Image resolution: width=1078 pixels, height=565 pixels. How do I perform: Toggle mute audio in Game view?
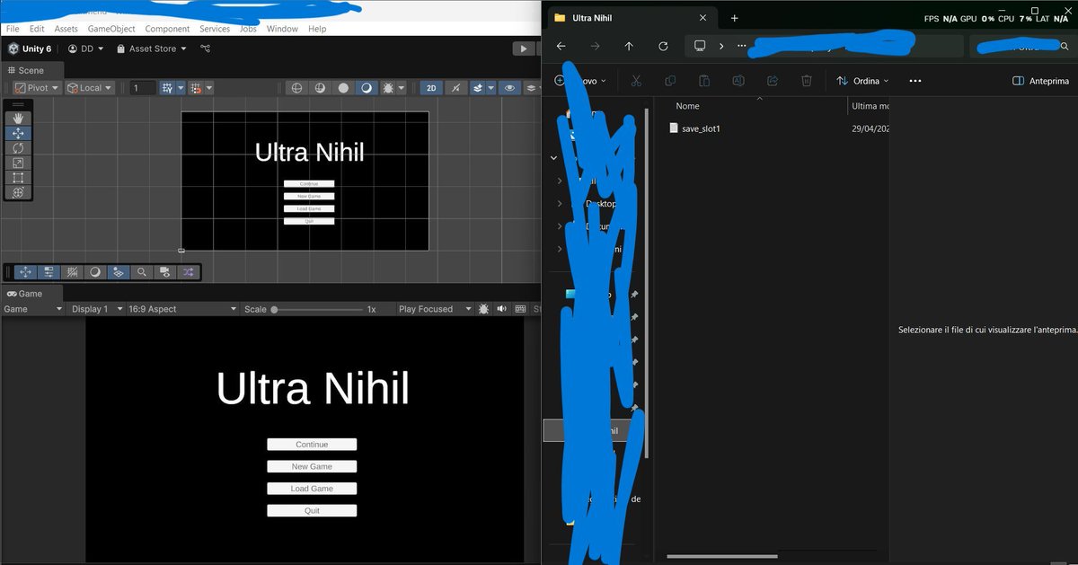(501, 309)
